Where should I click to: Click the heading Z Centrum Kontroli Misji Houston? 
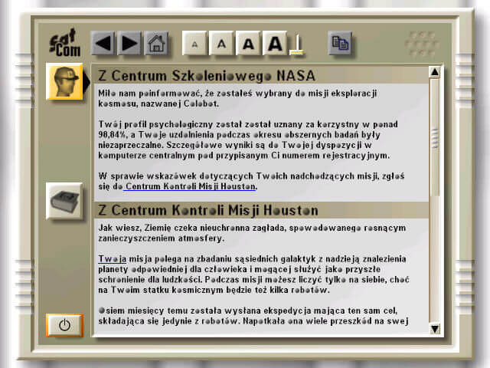(x=208, y=210)
